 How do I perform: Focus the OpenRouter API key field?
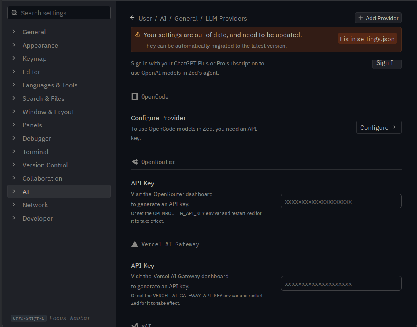point(341,201)
